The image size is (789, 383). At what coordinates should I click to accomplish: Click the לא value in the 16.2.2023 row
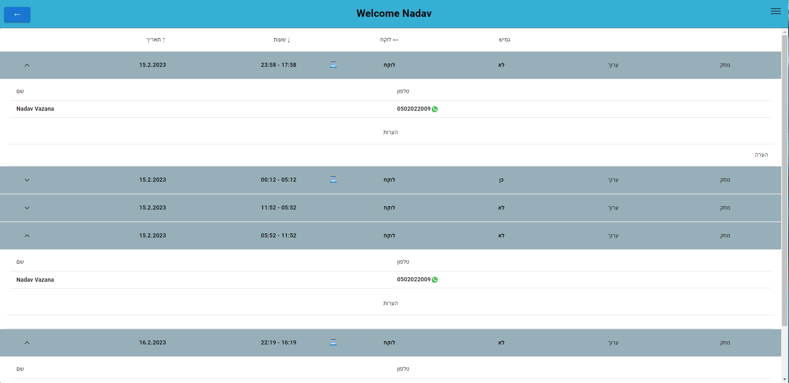(501, 342)
